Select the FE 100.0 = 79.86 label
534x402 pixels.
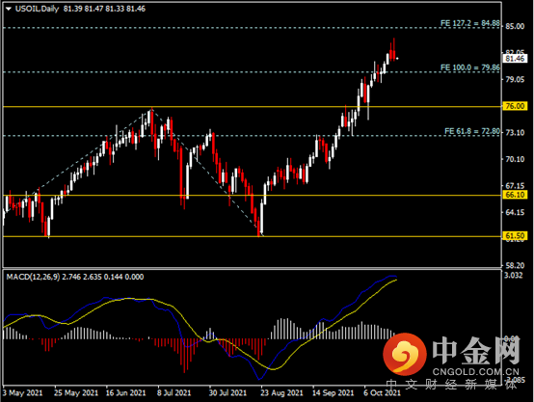click(470, 67)
